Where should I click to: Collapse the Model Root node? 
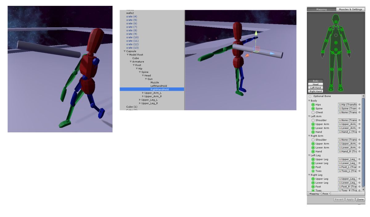point(128,54)
